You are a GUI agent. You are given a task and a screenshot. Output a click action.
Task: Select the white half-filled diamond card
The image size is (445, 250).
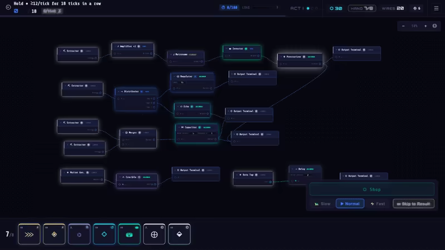(179, 234)
